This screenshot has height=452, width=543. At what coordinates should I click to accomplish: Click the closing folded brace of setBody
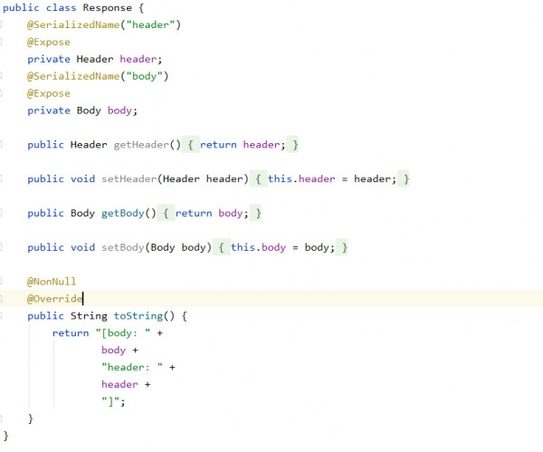pos(342,247)
